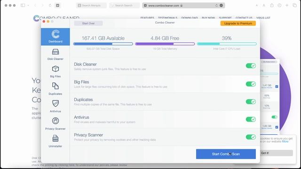Toggle green switch in website preview image
301x169 pixels.
click(274, 117)
